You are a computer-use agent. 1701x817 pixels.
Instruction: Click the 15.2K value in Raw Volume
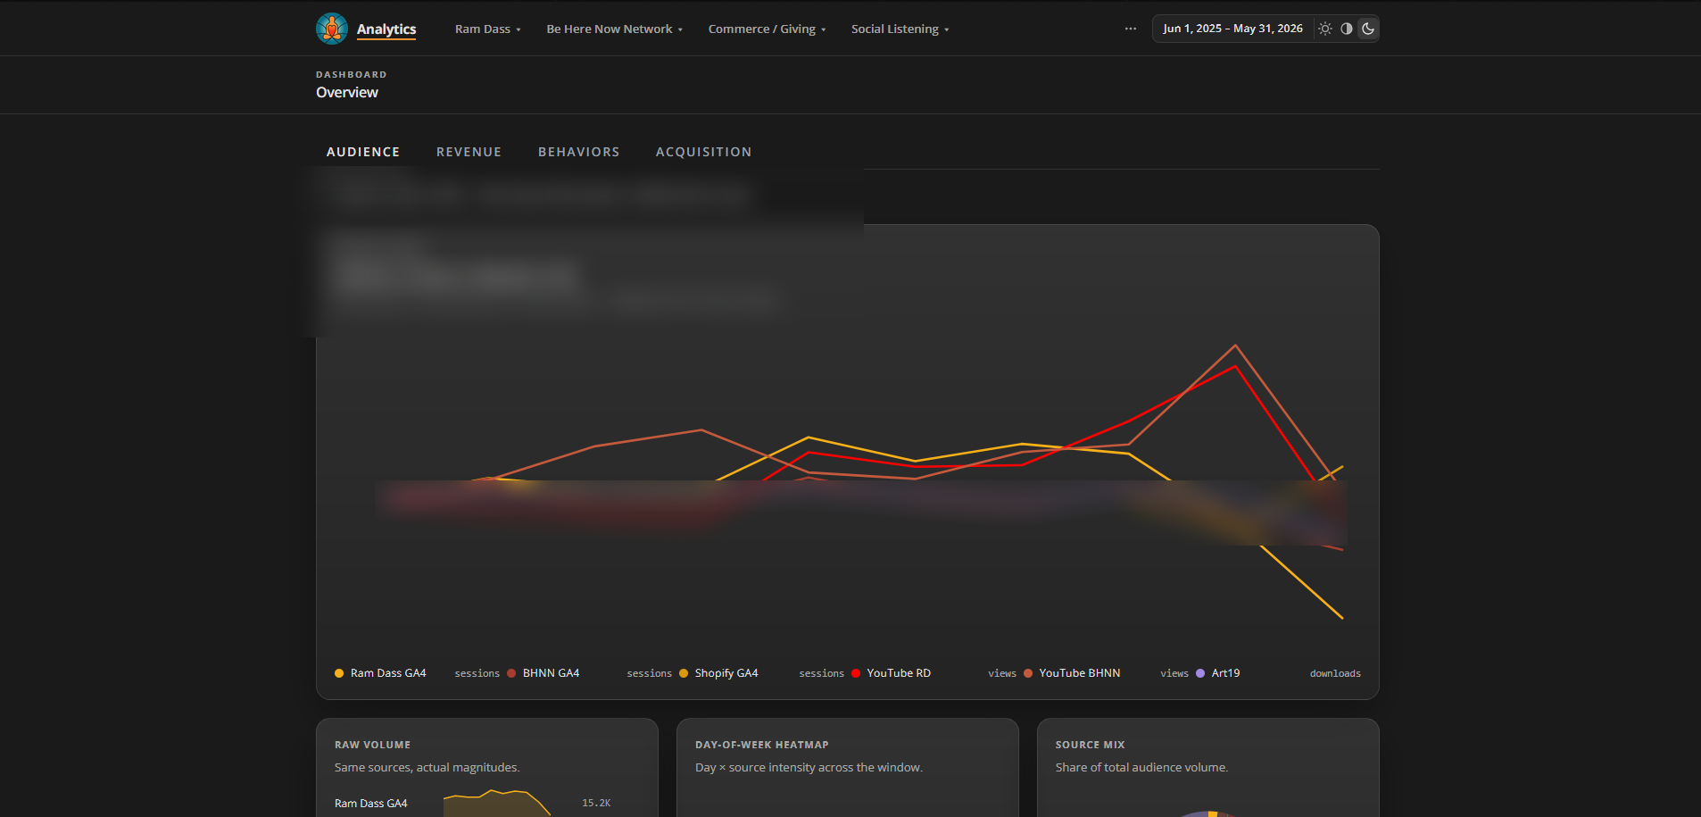[x=596, y=803]
